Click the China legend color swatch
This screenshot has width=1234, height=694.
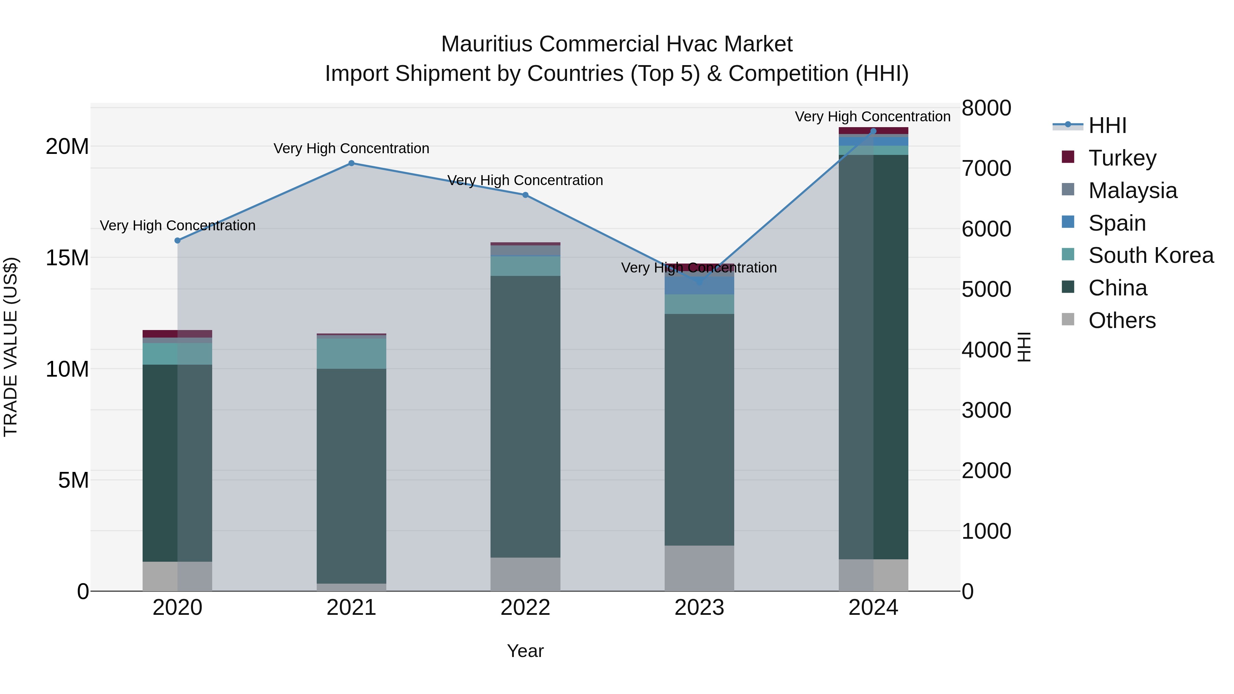[1068, 287]
